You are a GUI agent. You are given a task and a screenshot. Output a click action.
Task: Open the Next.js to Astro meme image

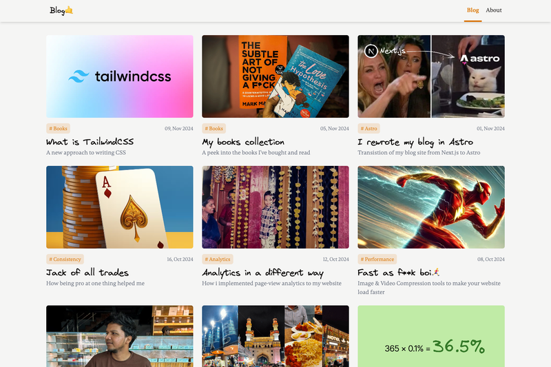[431, 76]
